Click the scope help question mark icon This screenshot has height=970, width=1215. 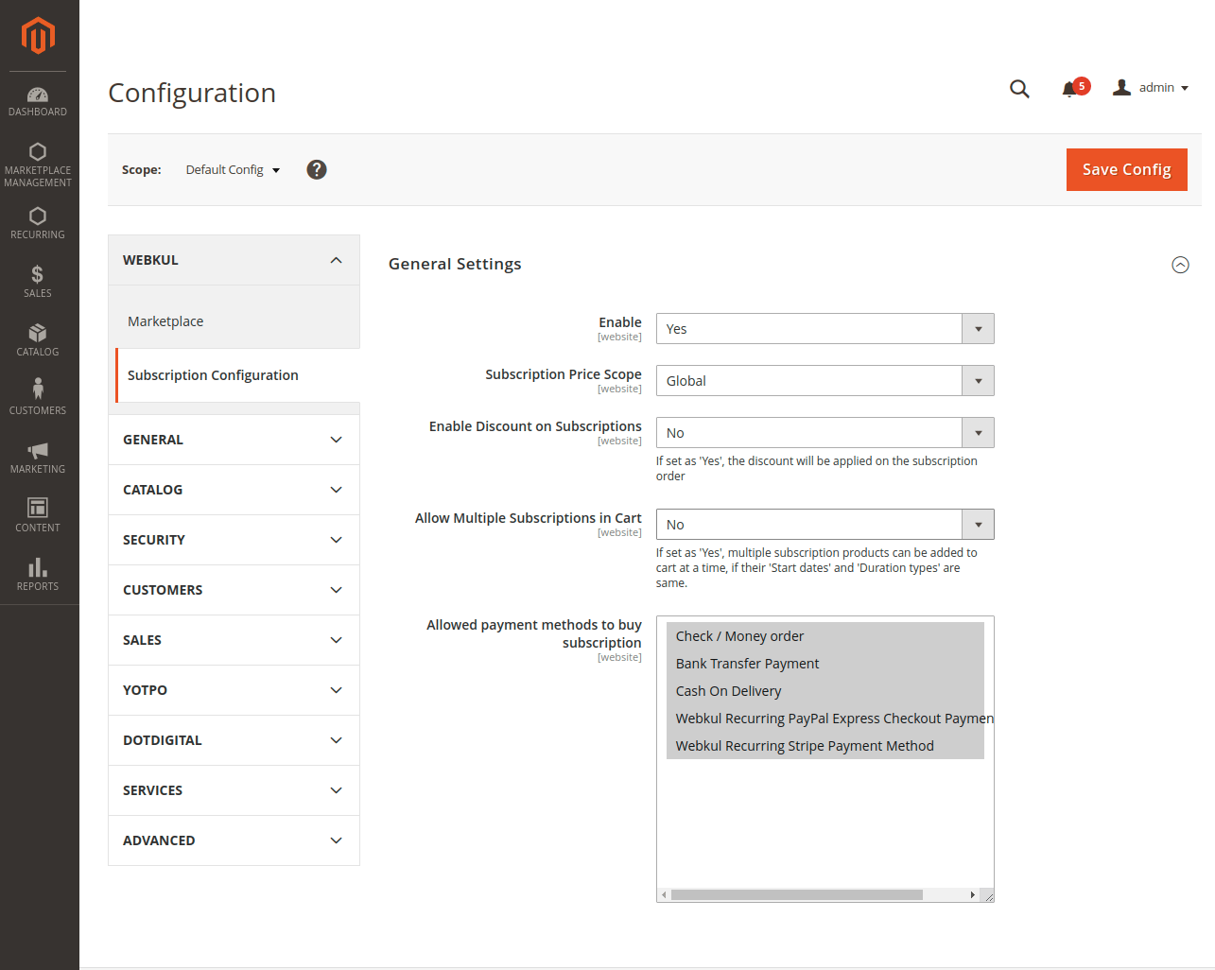[317, 169]
